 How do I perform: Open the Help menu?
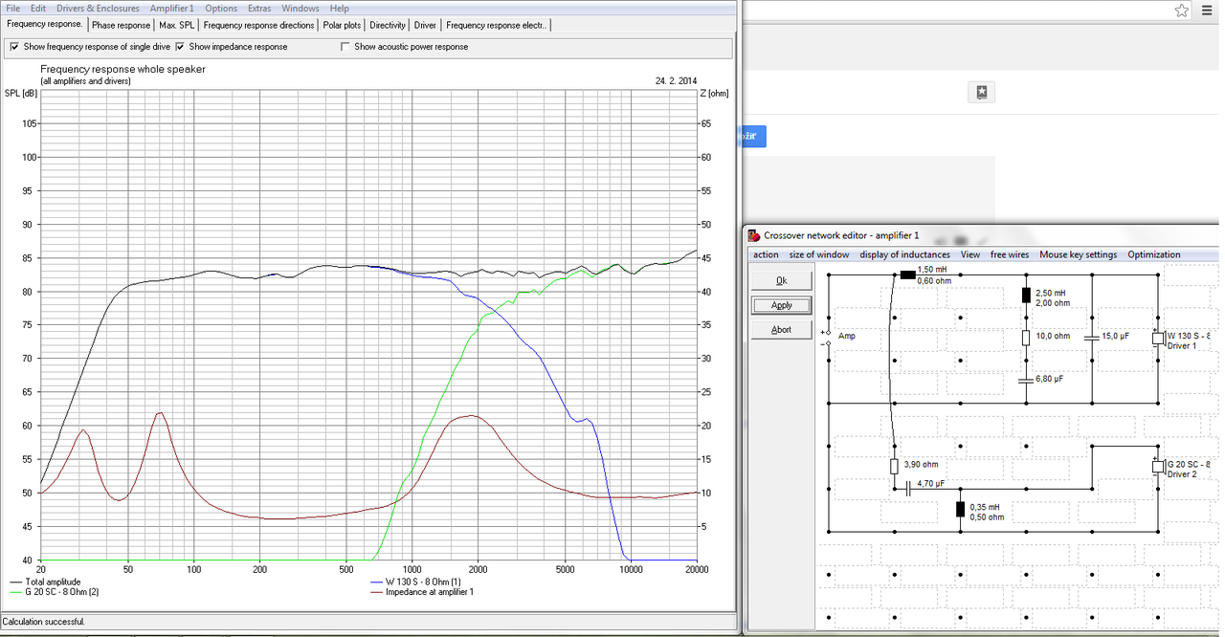tap(340, 8)
